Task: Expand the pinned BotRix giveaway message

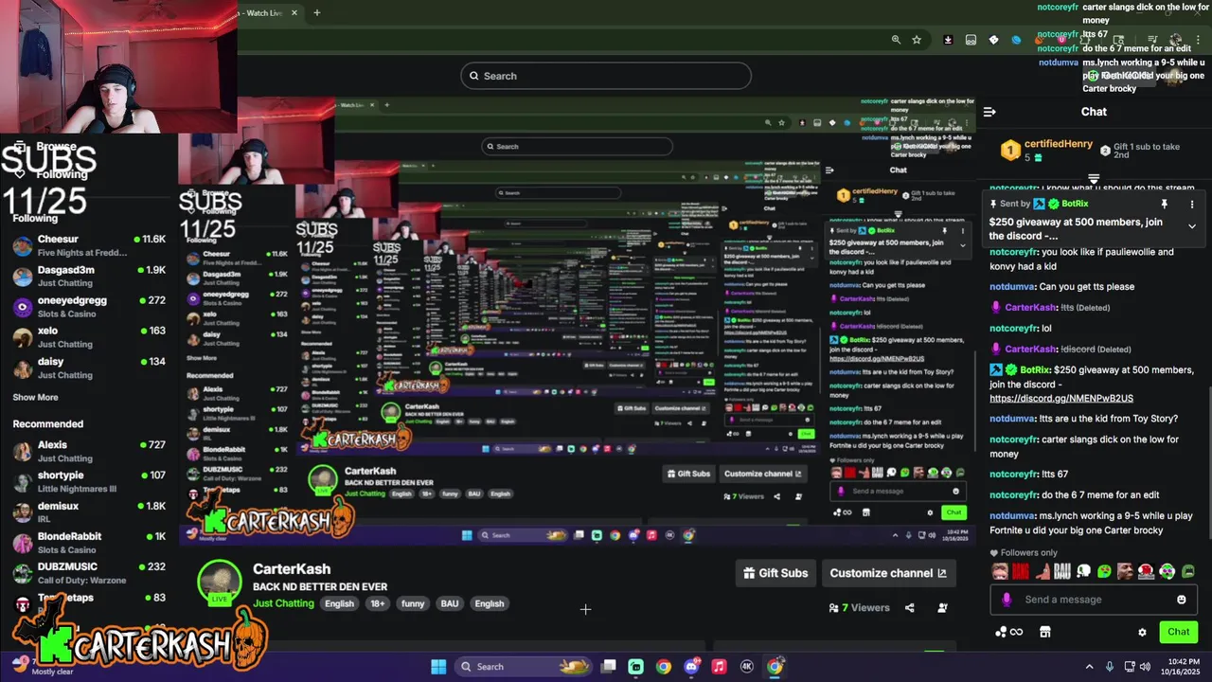Action: [x=1192, y=226]
